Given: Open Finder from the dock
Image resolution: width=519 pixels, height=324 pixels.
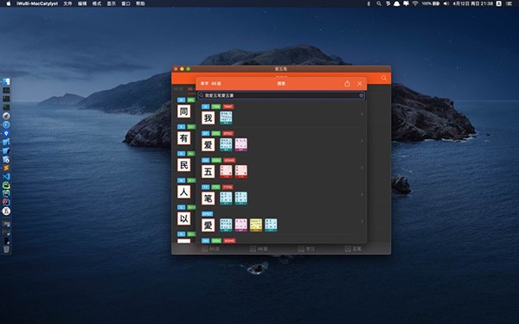Looking at the screenshot, I should tap(6, 81).
